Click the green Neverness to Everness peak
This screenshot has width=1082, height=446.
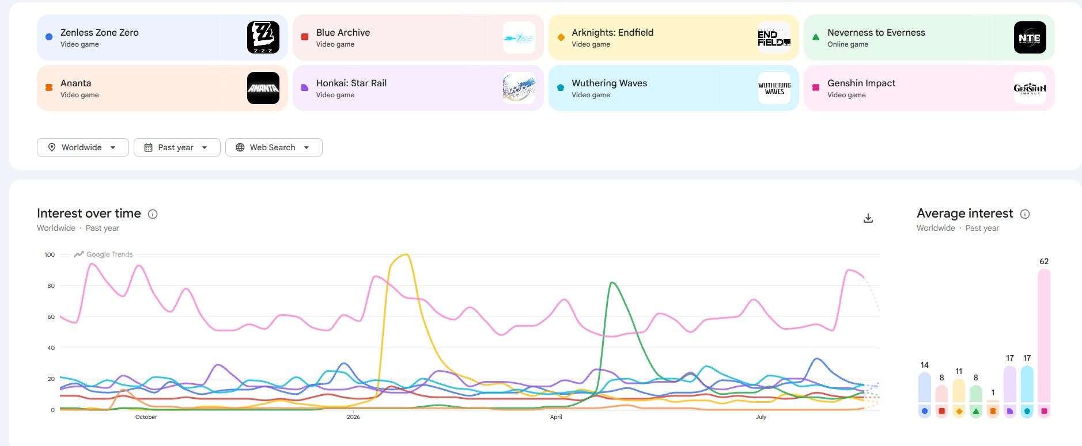(611, 283)
